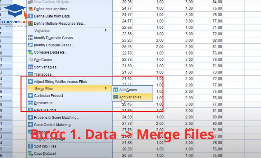Click the Case Control Matching icon
The height and width of the screenshot is (158, 261).
(x=30, y=125)
